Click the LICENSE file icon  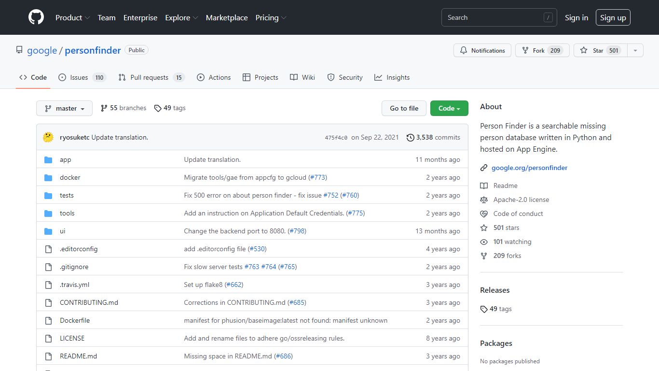[48, 338]
